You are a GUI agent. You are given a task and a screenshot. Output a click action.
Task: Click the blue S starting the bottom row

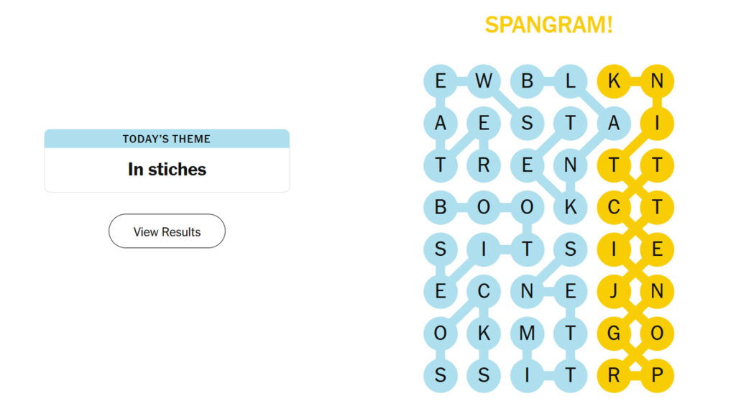[x=441, y=376]
